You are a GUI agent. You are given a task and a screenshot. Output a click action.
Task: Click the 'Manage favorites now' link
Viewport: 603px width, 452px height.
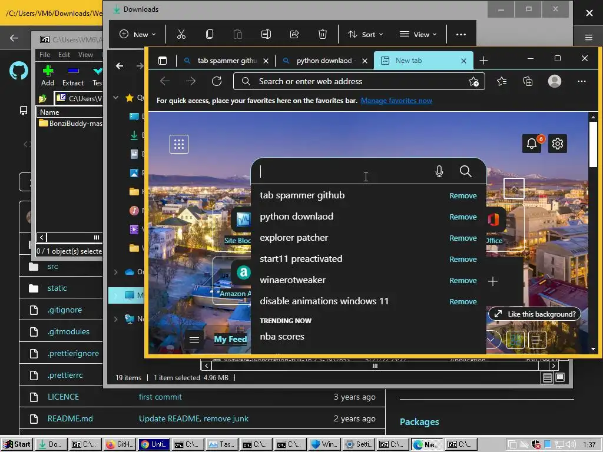396,101
